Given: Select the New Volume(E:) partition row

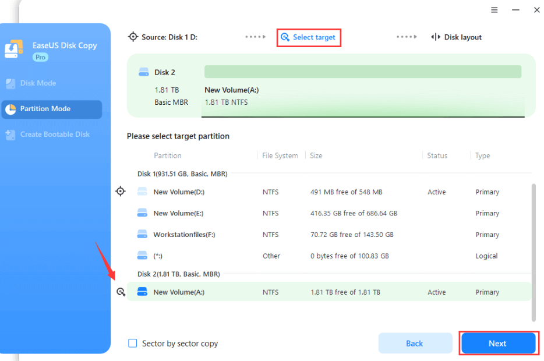Looking at the screenshot, I should pos(329,213).
